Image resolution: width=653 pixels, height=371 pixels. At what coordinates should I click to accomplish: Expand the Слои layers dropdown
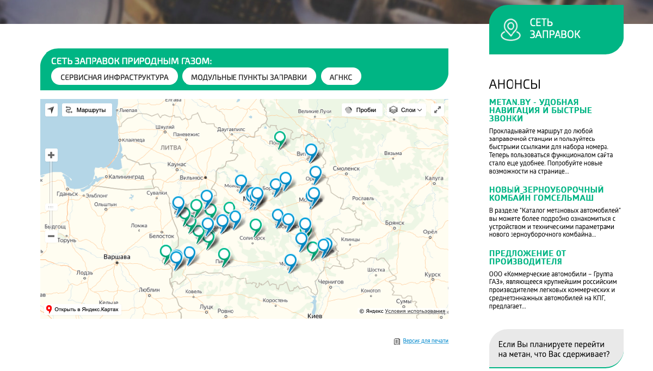pos(407,110)
